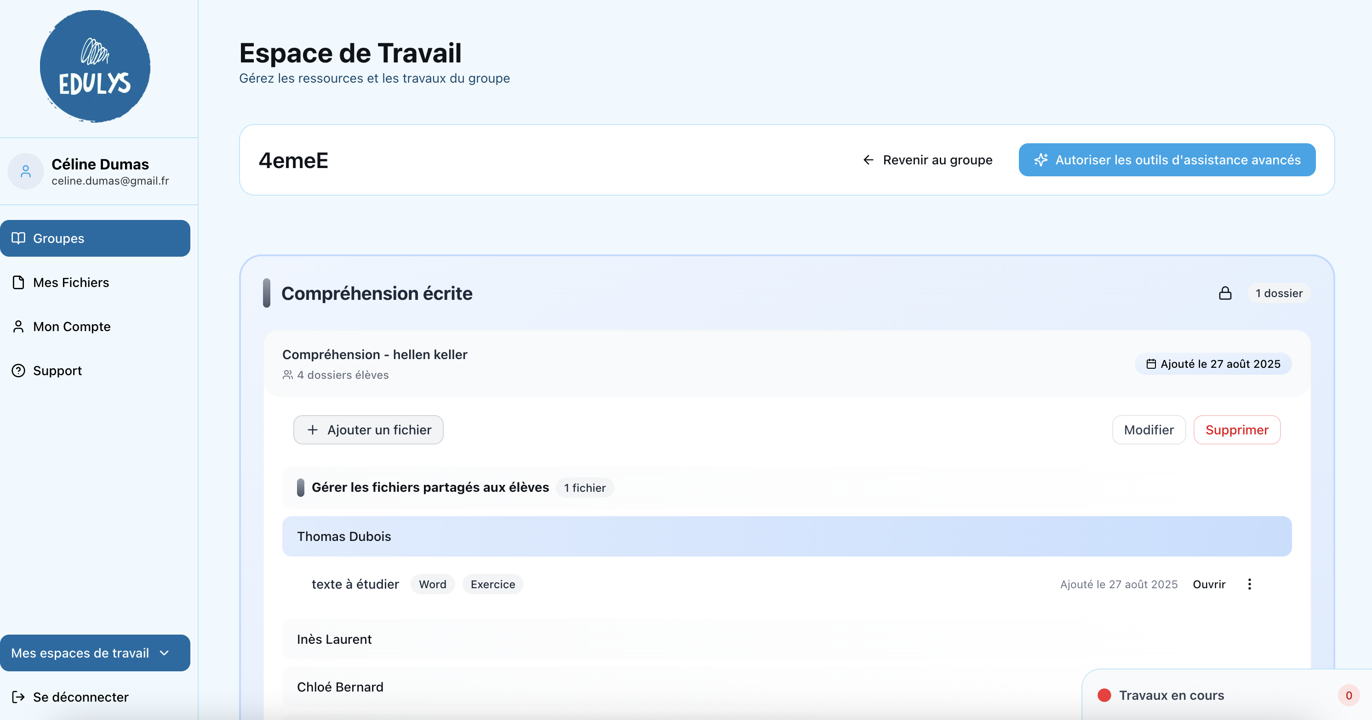Click the red Travaux en cours status dot
Image resolution: width=1372 pixels, height=720 pixels.
[x=1104, y=695]
